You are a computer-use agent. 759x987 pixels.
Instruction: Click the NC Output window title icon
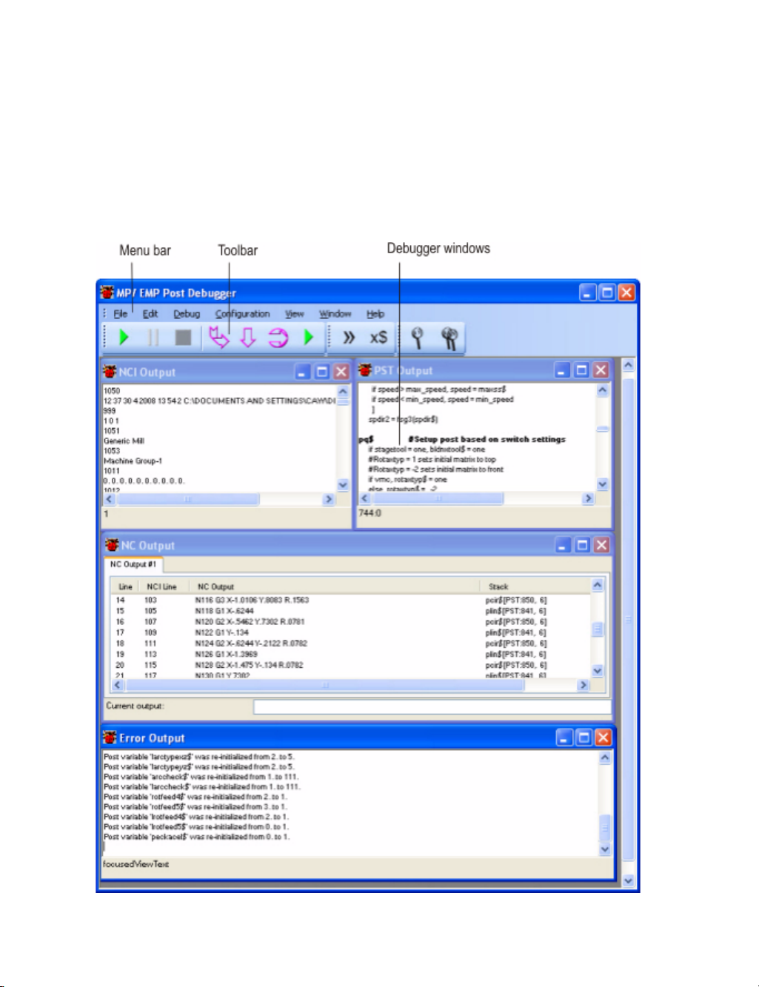coord(112,545)
